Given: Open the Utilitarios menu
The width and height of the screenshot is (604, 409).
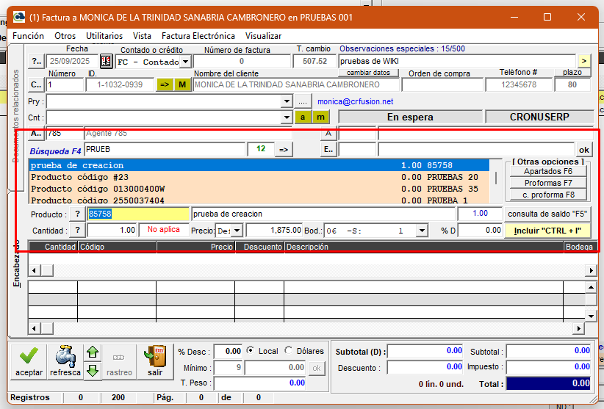Looking at the screenshot, I should click(x=104, y=35).
